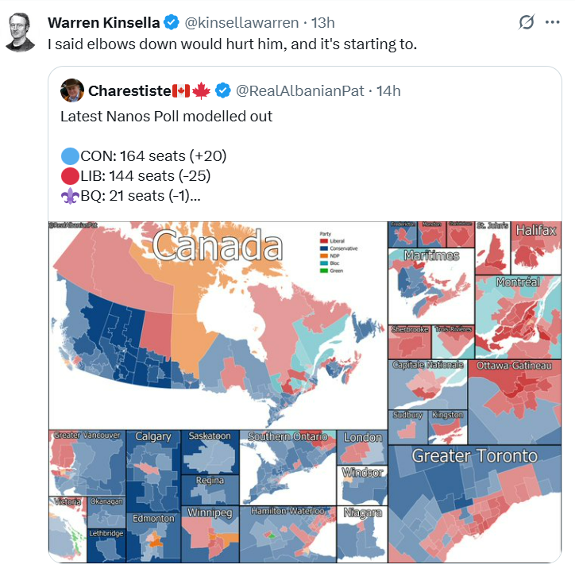
Task: Open the three-dot more options menu
Action: (x=553, y=23)
